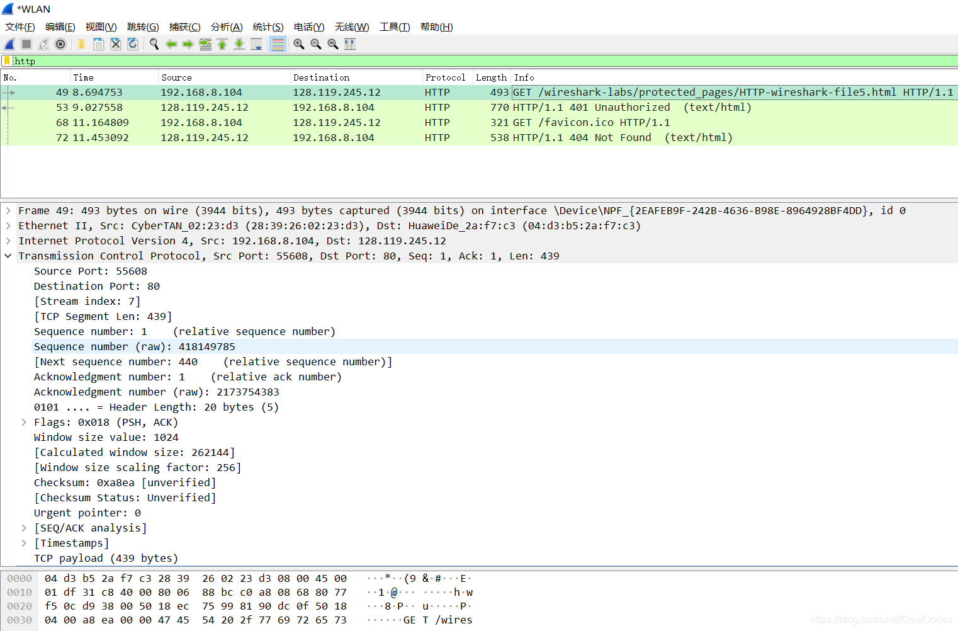This screenshot has width=958, height=631.
Task: Select packet 72 404 Not Found
Action: tap(479, 138)
